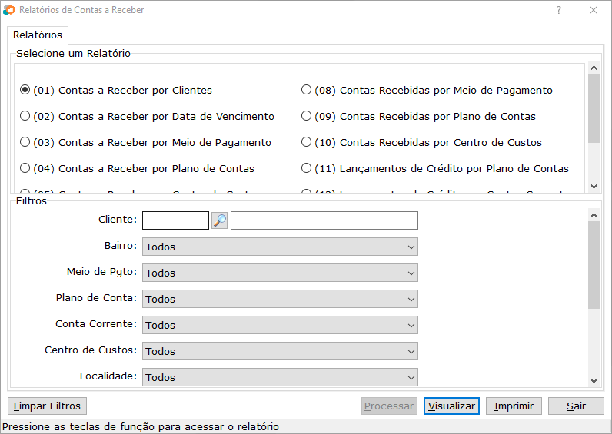The height and width of the screenshot is (434, 612).
Task: Click the report list scroll down arrow
Action: [594, 187]
